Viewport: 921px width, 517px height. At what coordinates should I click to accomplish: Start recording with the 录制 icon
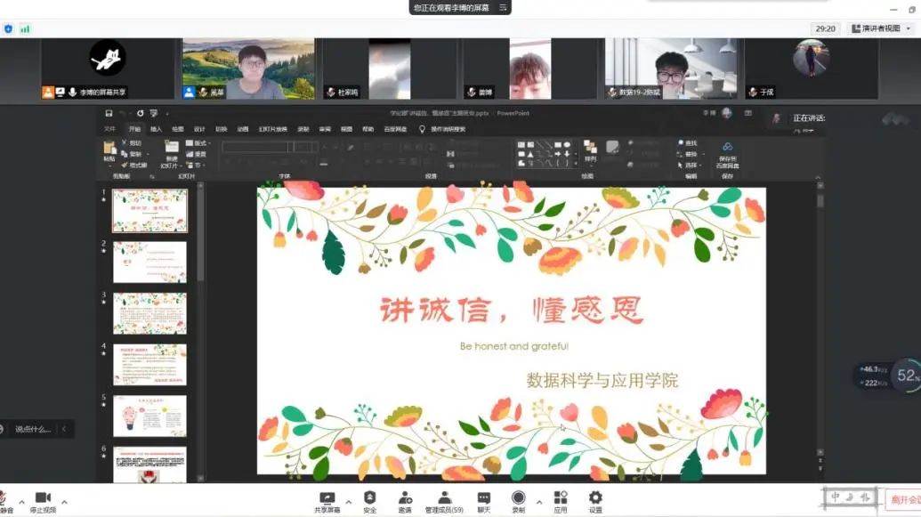pos(518,499)
